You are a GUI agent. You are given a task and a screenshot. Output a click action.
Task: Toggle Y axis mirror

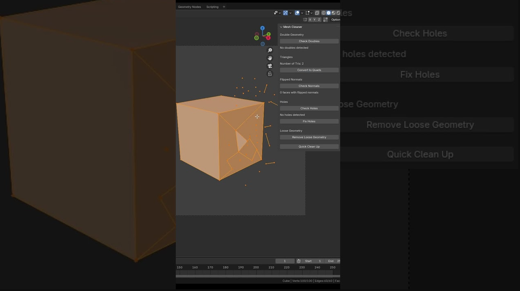point(315,20)
